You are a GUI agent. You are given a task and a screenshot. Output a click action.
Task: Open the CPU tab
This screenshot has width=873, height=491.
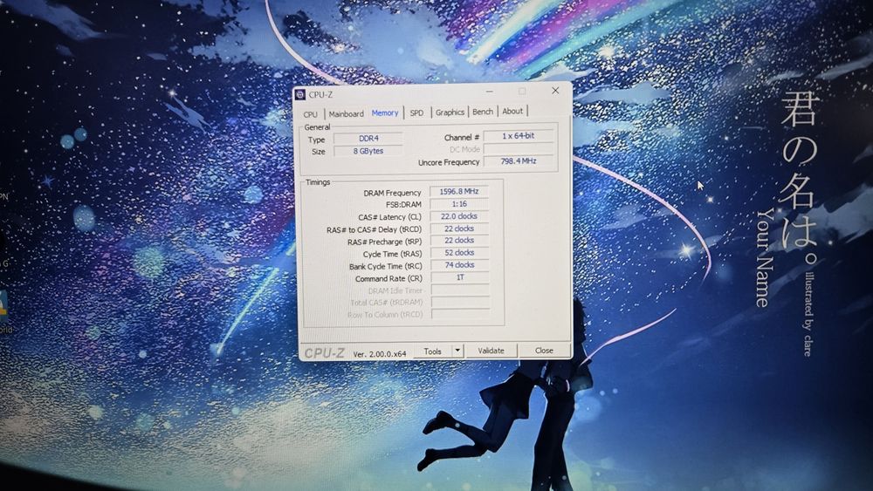pos(311,114)
